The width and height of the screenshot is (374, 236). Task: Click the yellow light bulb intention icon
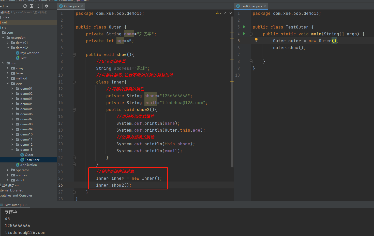256,40
